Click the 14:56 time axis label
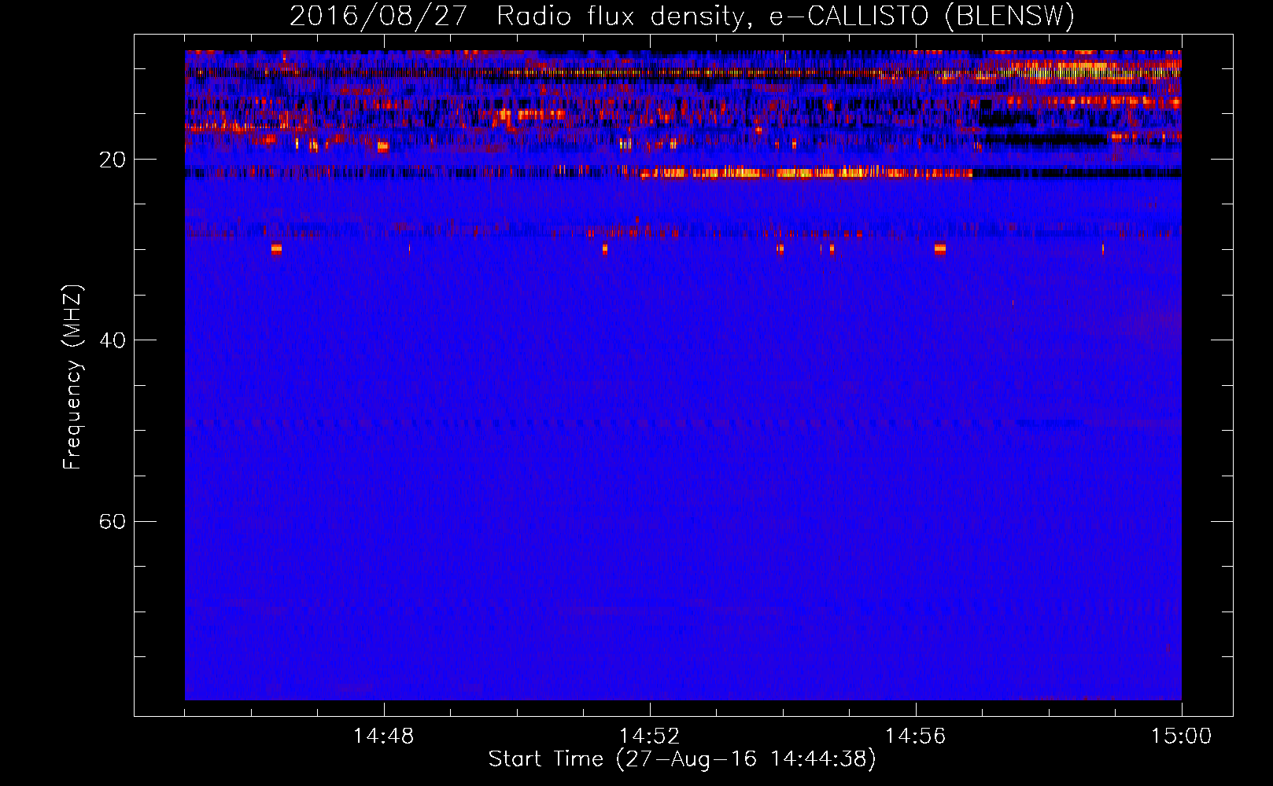Viewport: 1273px width, 786px height. tap(916, 736)
